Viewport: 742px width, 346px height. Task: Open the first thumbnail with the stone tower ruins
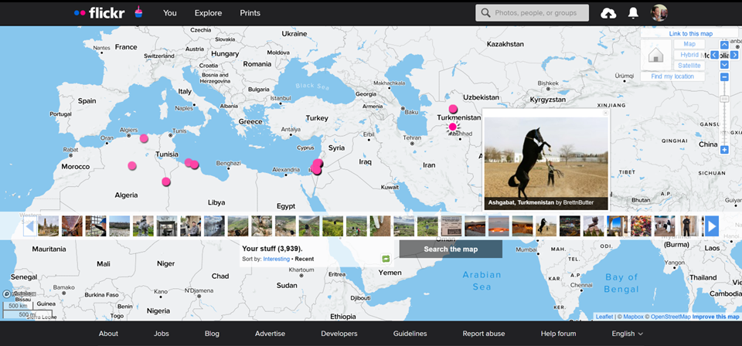(x=48, y=226)
